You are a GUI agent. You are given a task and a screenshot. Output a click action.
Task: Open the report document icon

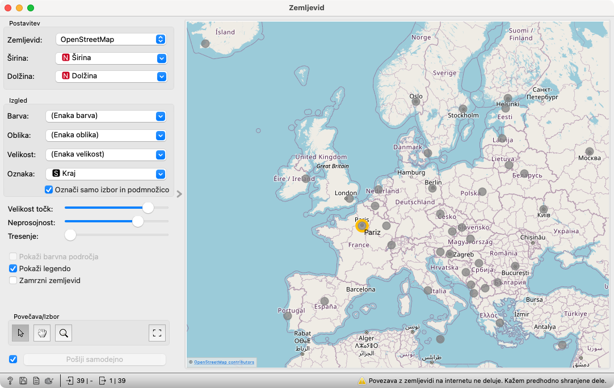[x=36, y=381]
